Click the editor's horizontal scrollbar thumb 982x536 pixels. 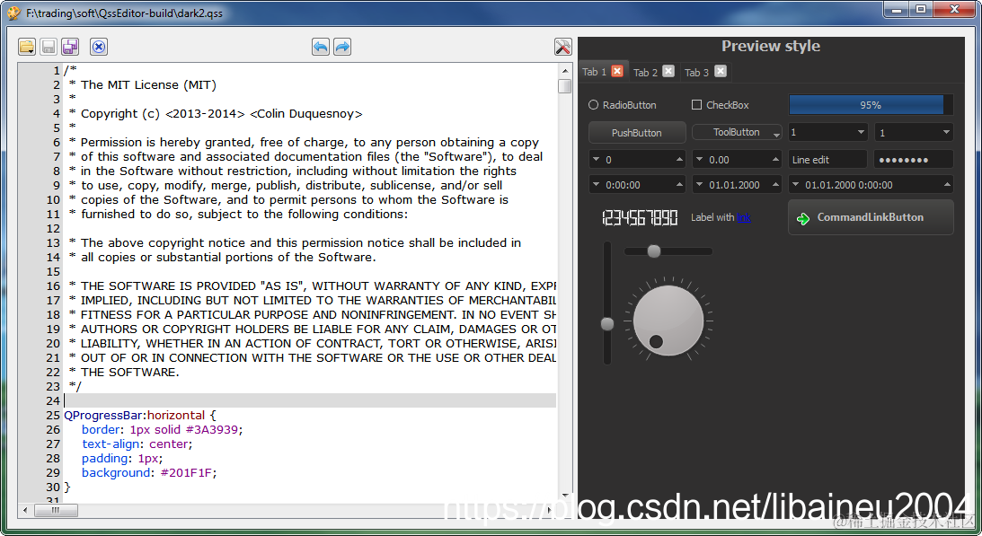56,510
